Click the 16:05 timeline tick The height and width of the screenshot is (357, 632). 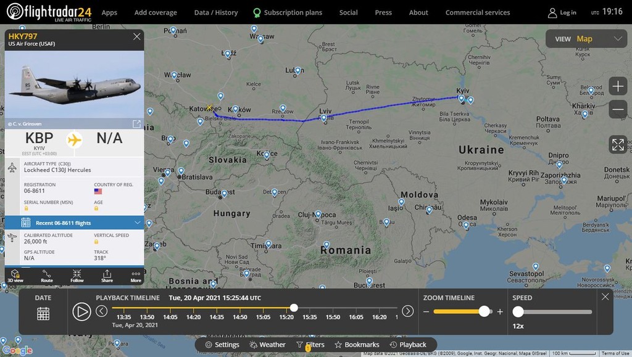tap(356, 317)
